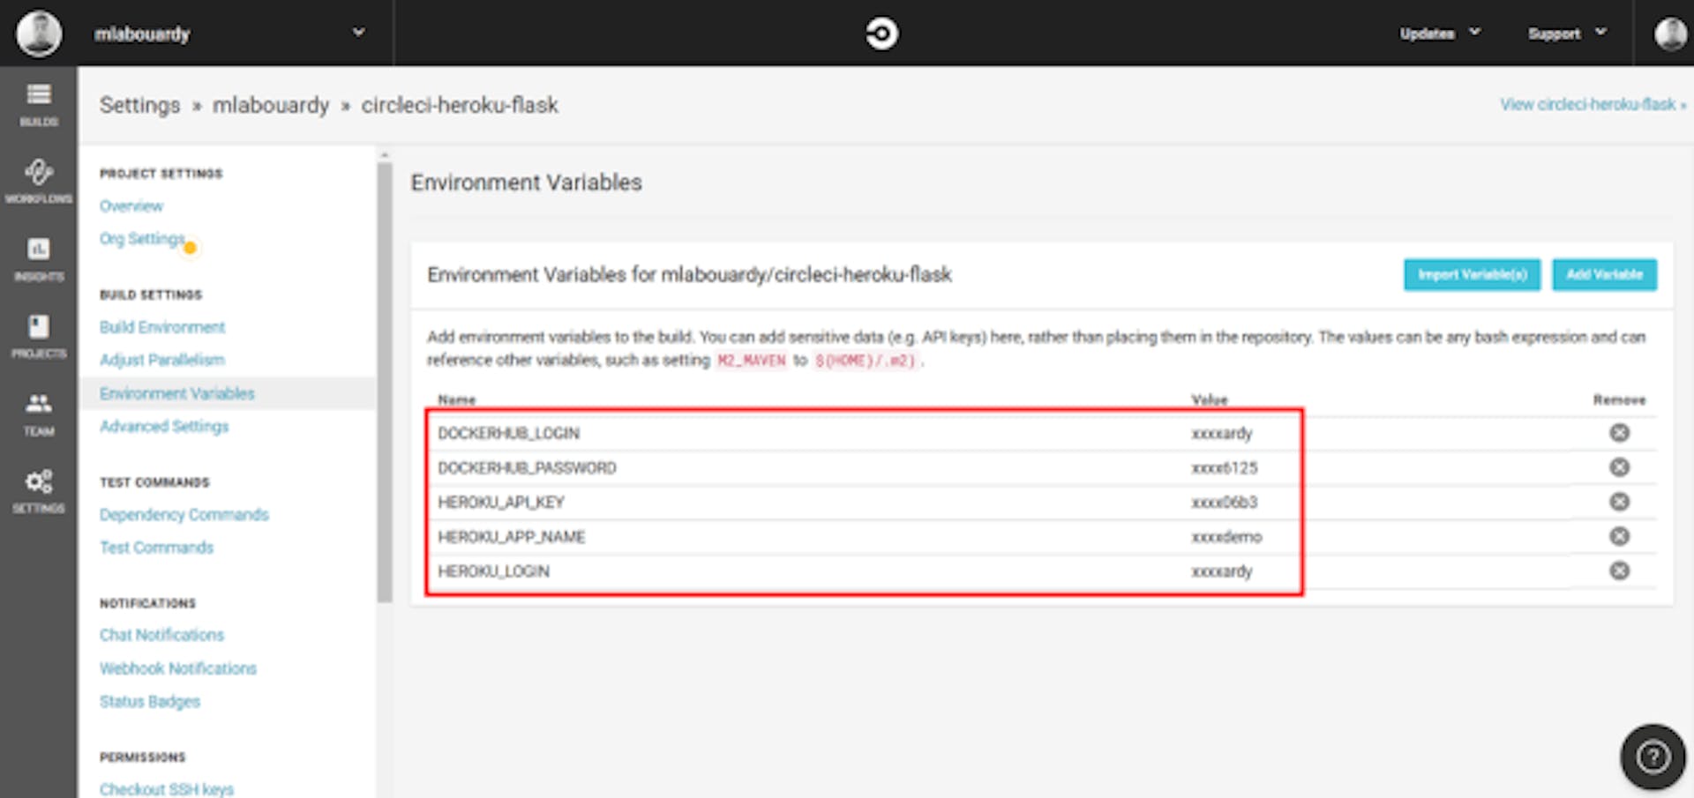Remove the DOCKERHUB_LOGIN variable
This screenshot has width=1694, height=798.
[1619, 432]
